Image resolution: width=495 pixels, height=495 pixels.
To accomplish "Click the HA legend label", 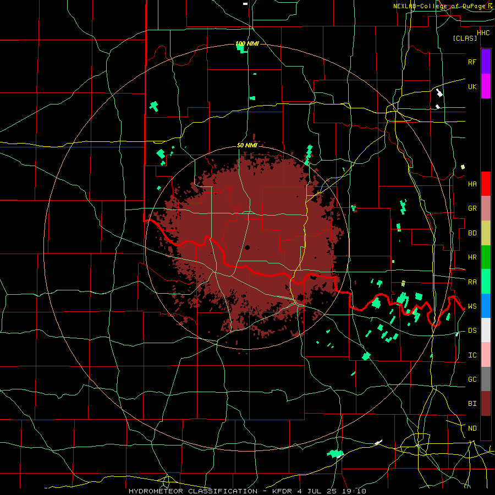I will click(x=472, y=184).
